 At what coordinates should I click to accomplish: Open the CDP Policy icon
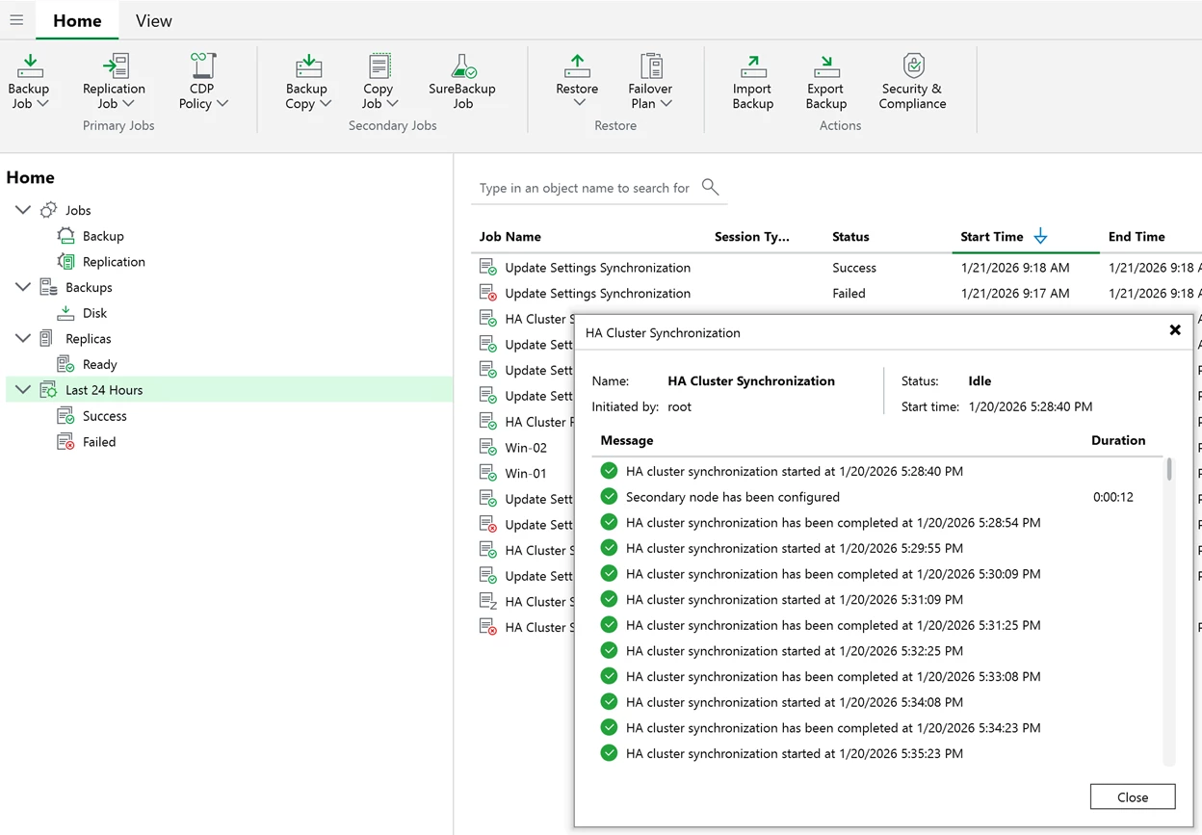pos(202,66)
